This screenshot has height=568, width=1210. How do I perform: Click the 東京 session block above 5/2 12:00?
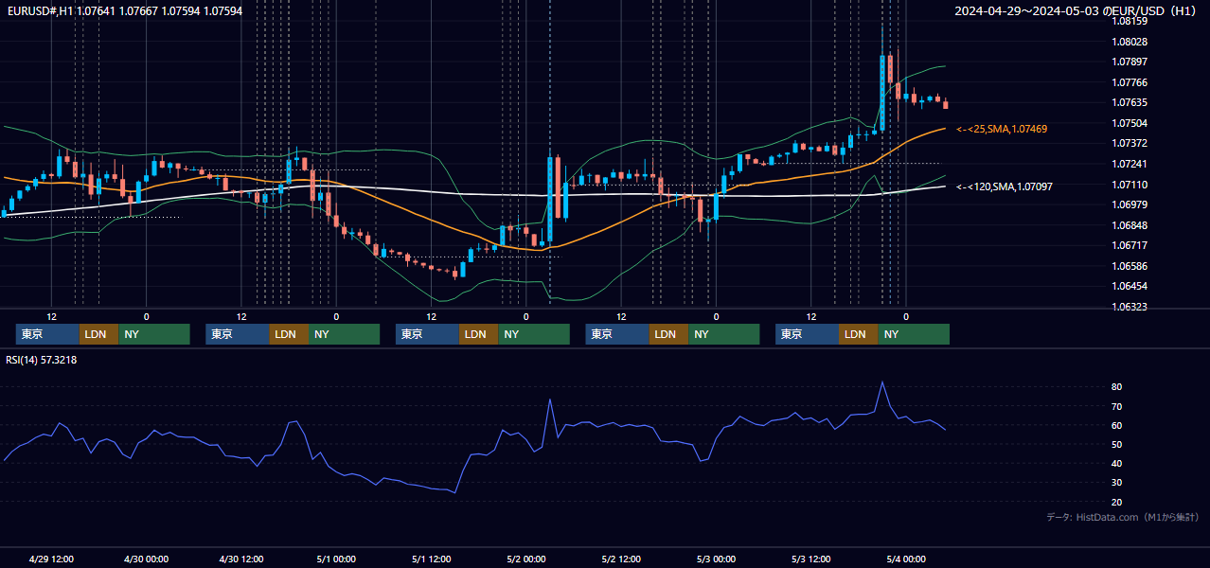(617, 334)
